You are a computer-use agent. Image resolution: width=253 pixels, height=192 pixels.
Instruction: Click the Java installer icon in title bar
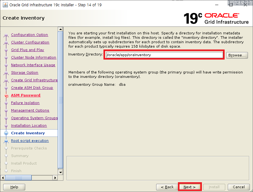[x=5, y=5]
